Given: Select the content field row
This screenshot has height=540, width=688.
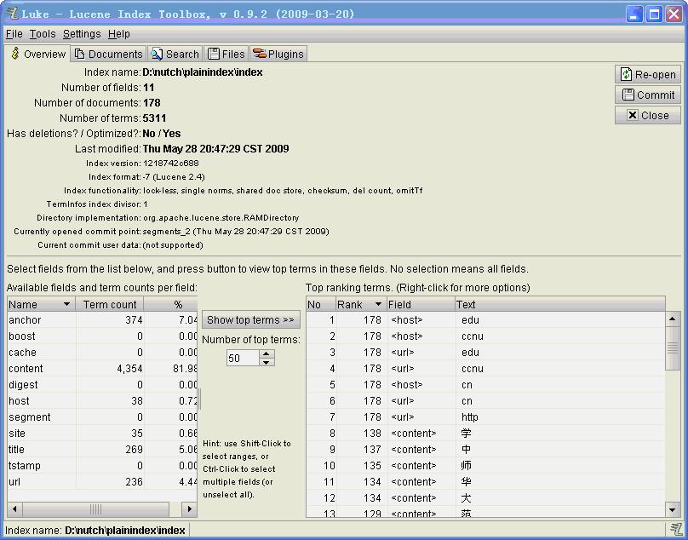Looking at the screenshot, I should (x=102, y=369).
